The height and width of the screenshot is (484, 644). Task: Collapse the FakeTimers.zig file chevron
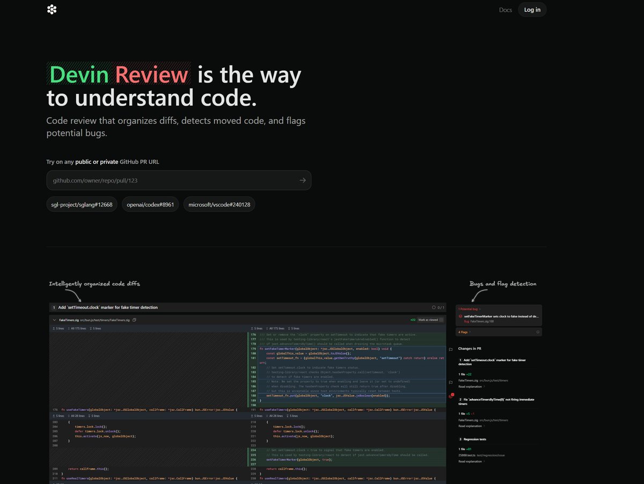[x=54, y=320]
